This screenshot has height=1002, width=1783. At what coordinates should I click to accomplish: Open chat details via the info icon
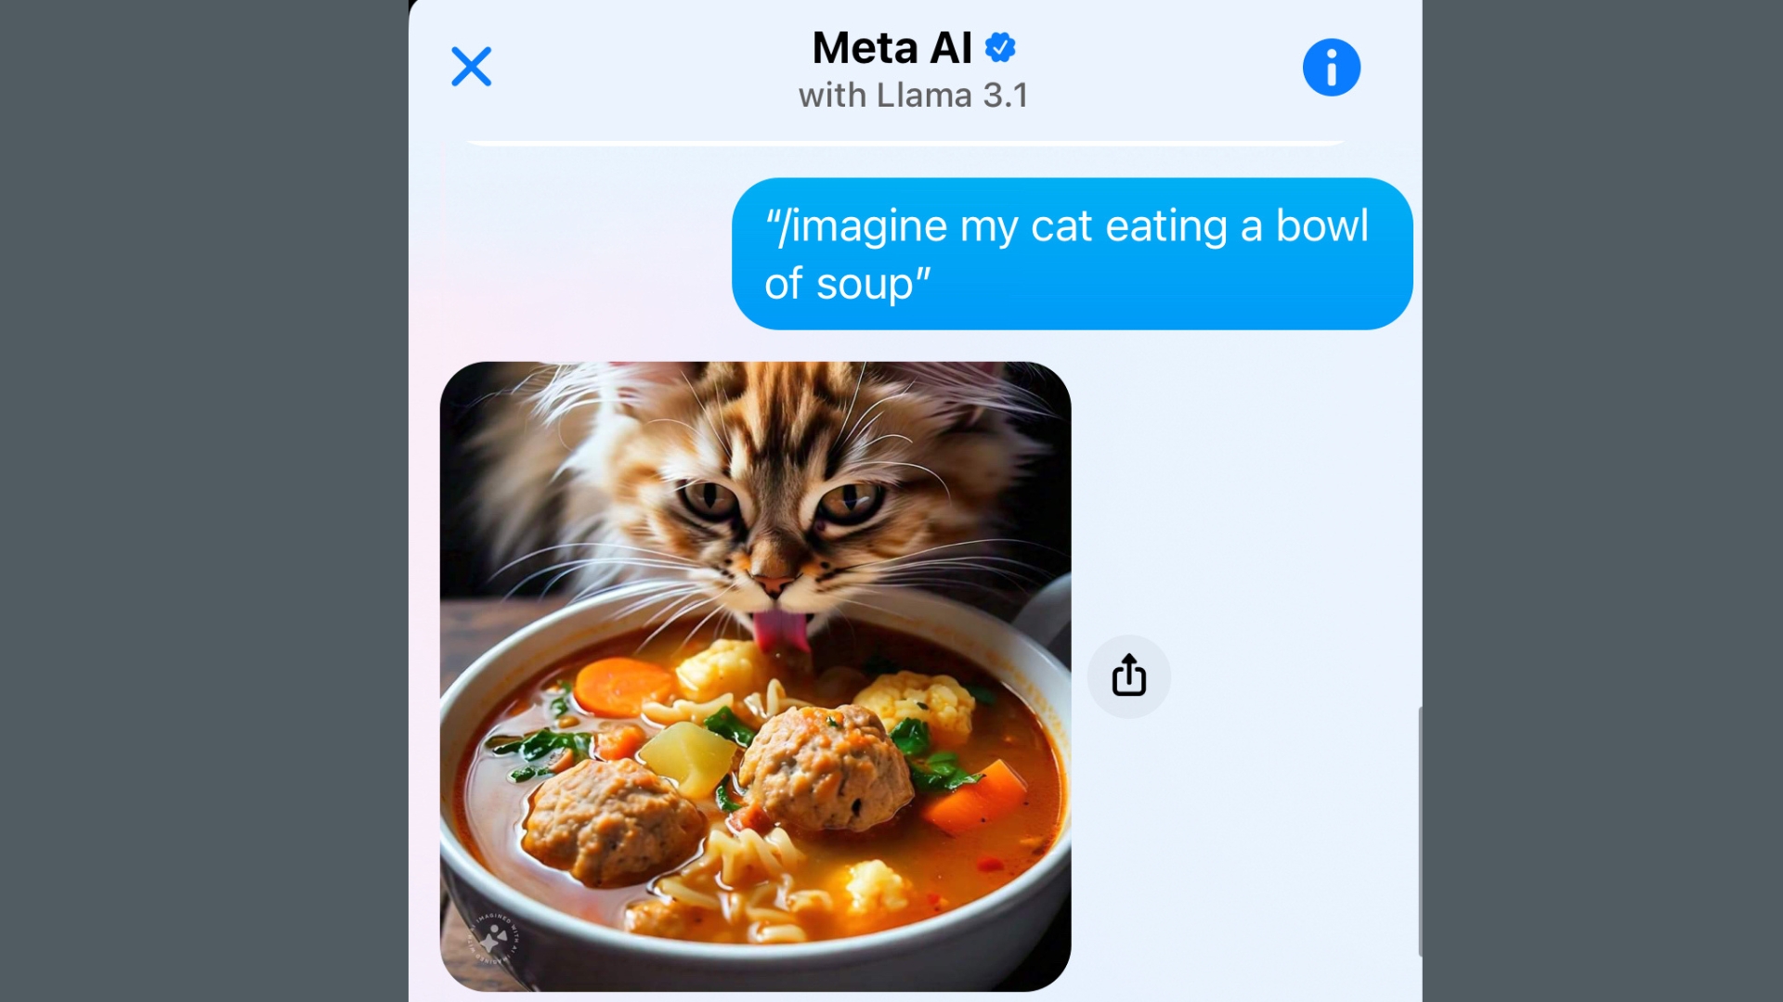click(x=1331, y=67)
